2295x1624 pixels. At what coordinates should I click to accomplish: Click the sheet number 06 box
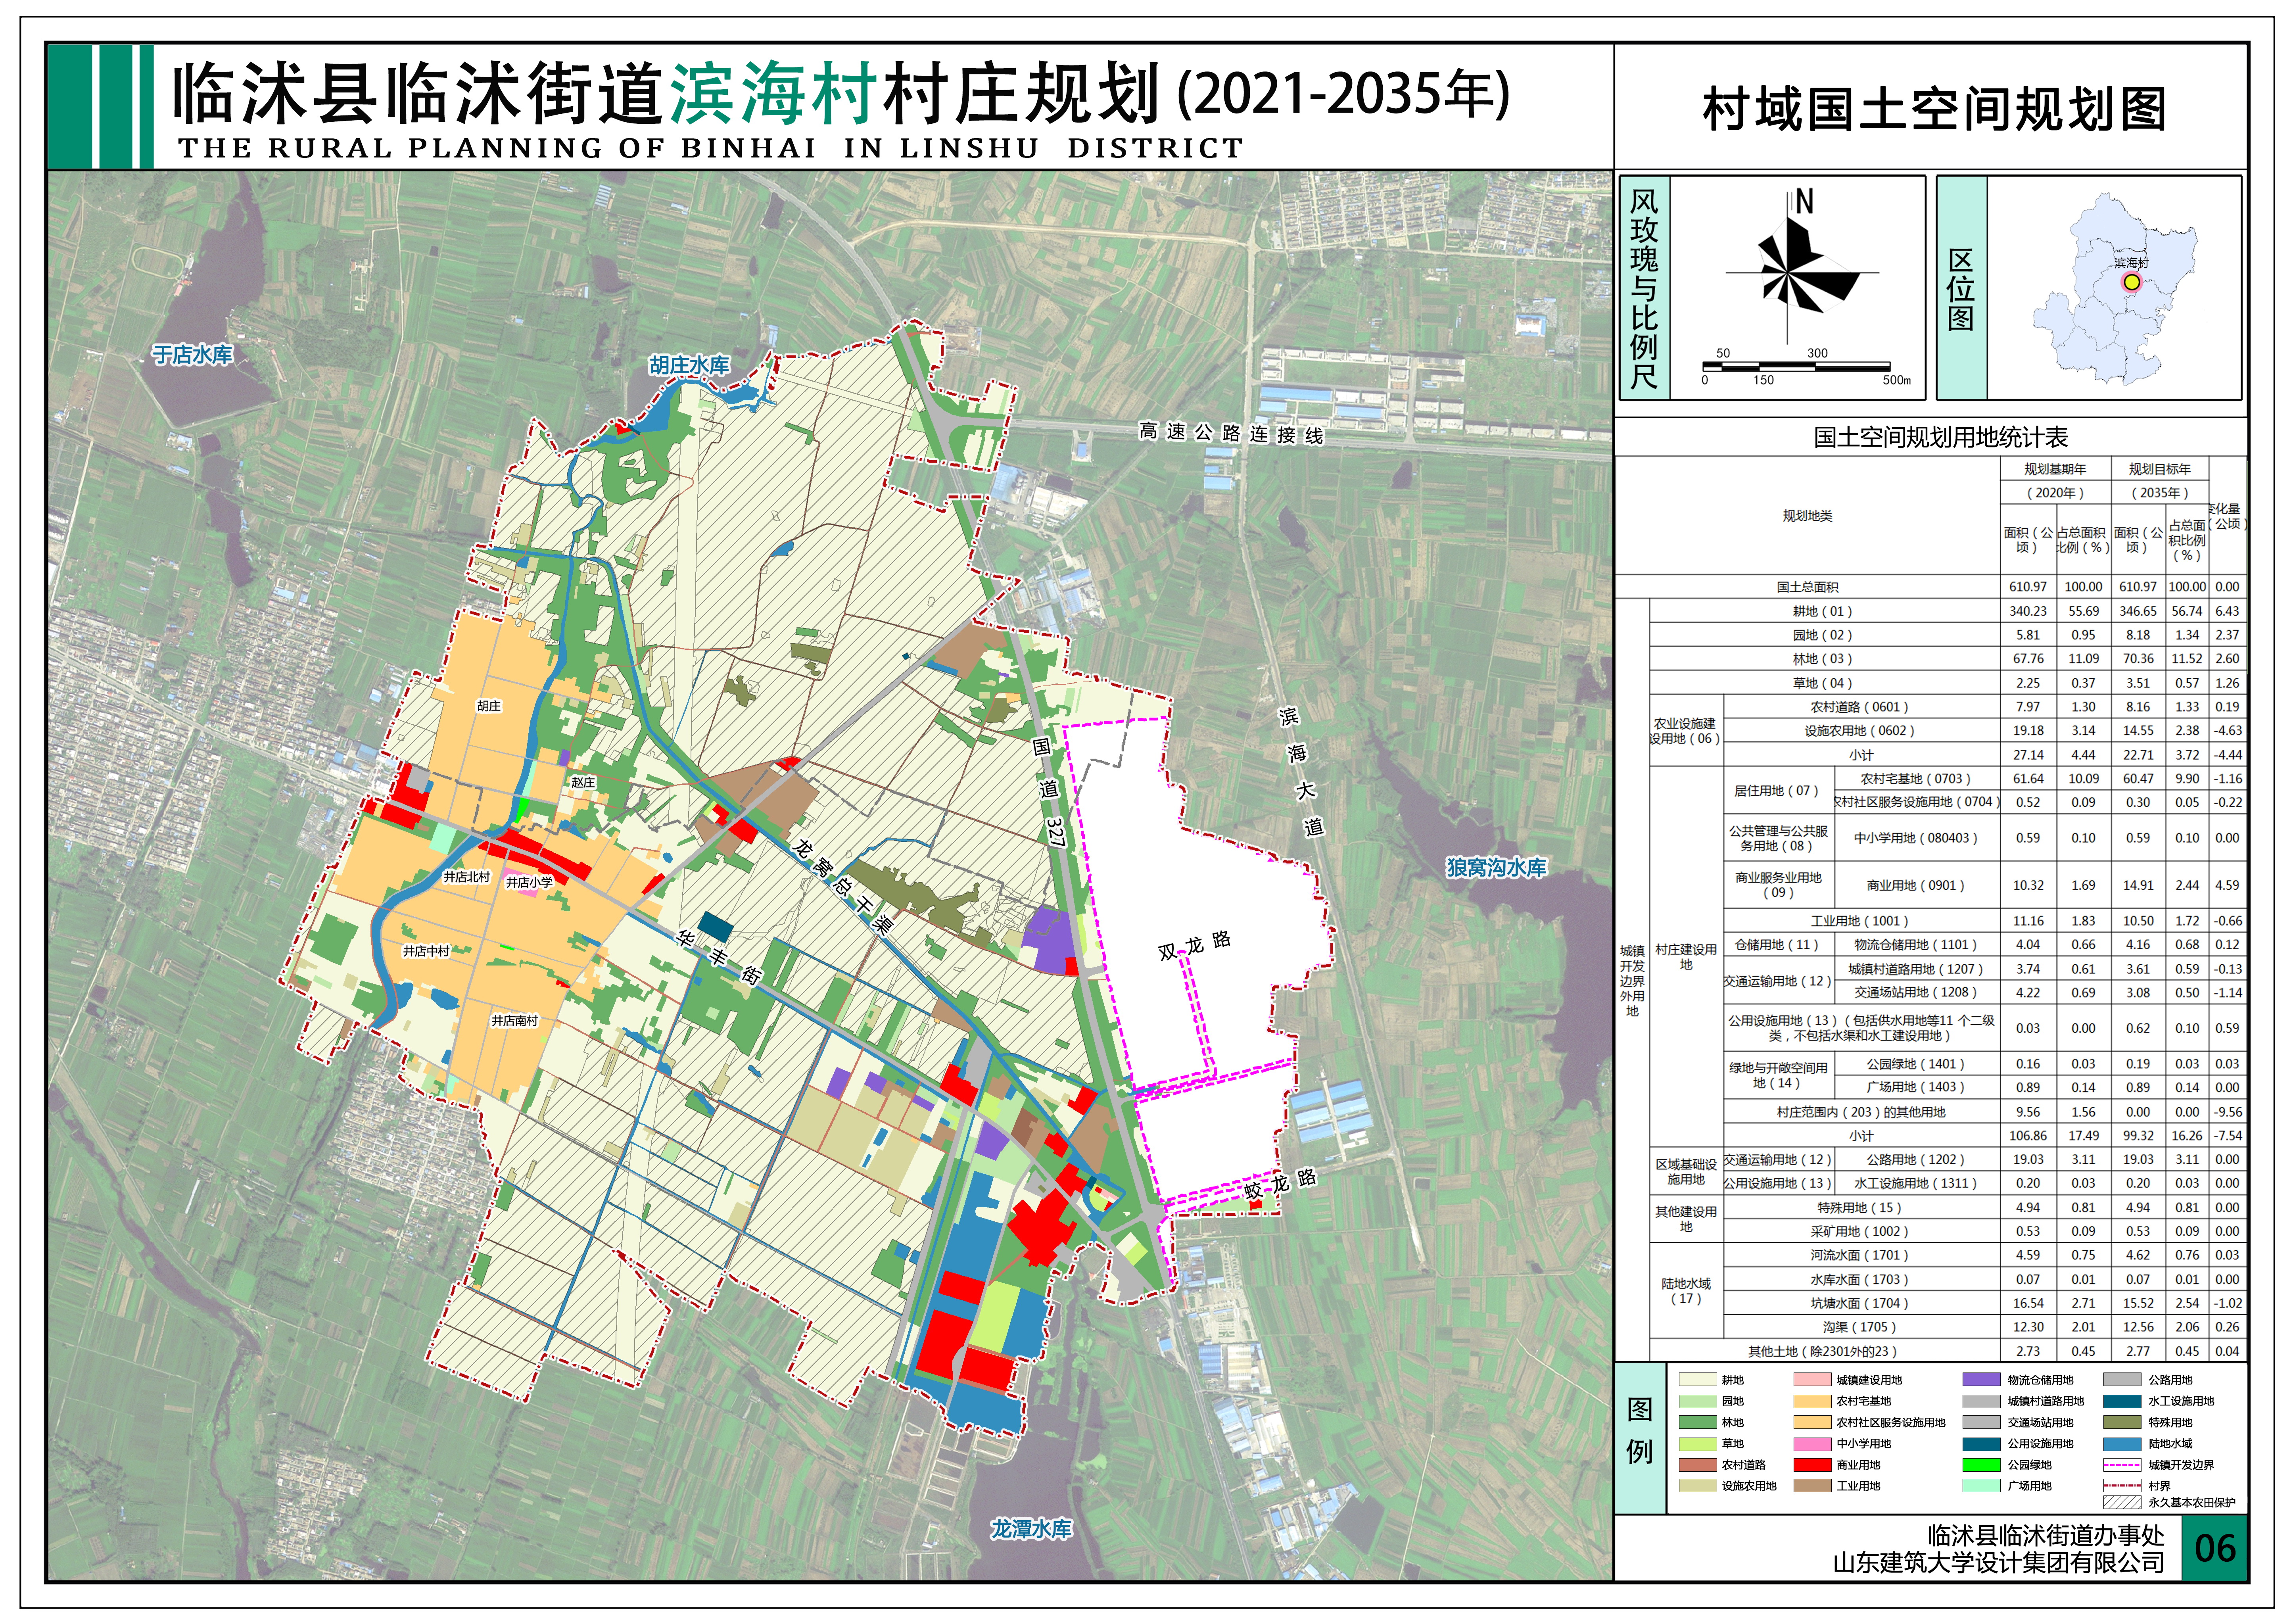2214,1548
